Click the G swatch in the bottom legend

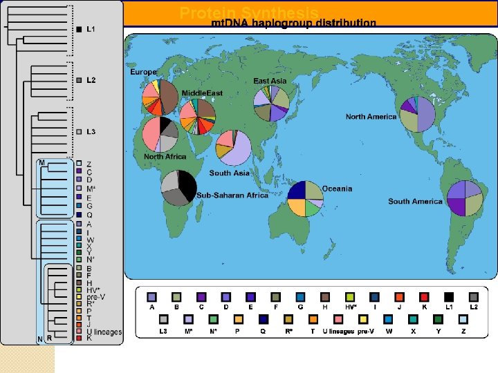[x=300, y=297]
